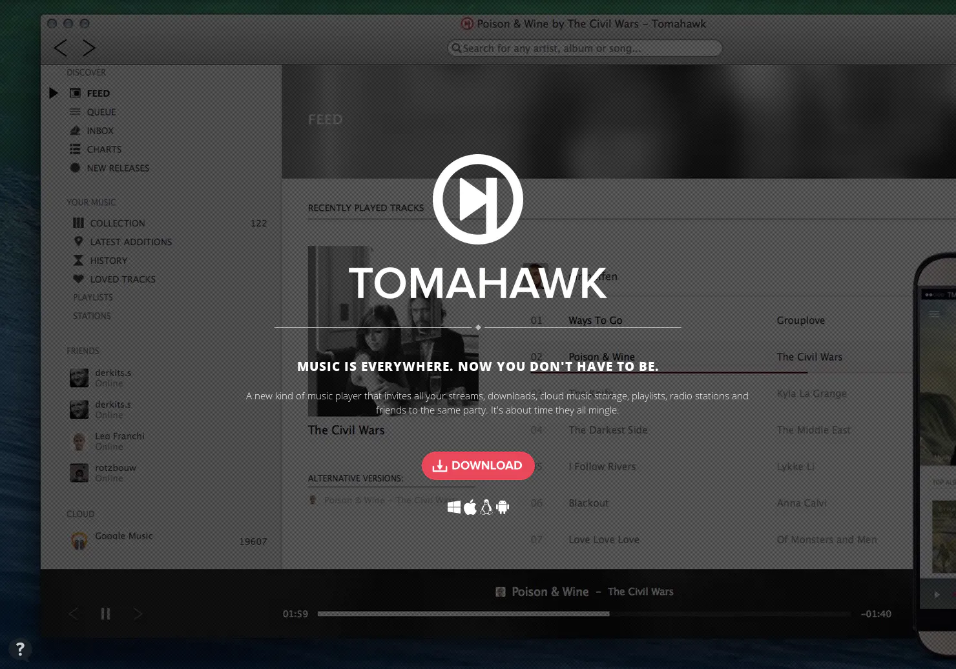Click artist Grouplove
Screen dimensions: 956x669
click(x=801, y=321)
